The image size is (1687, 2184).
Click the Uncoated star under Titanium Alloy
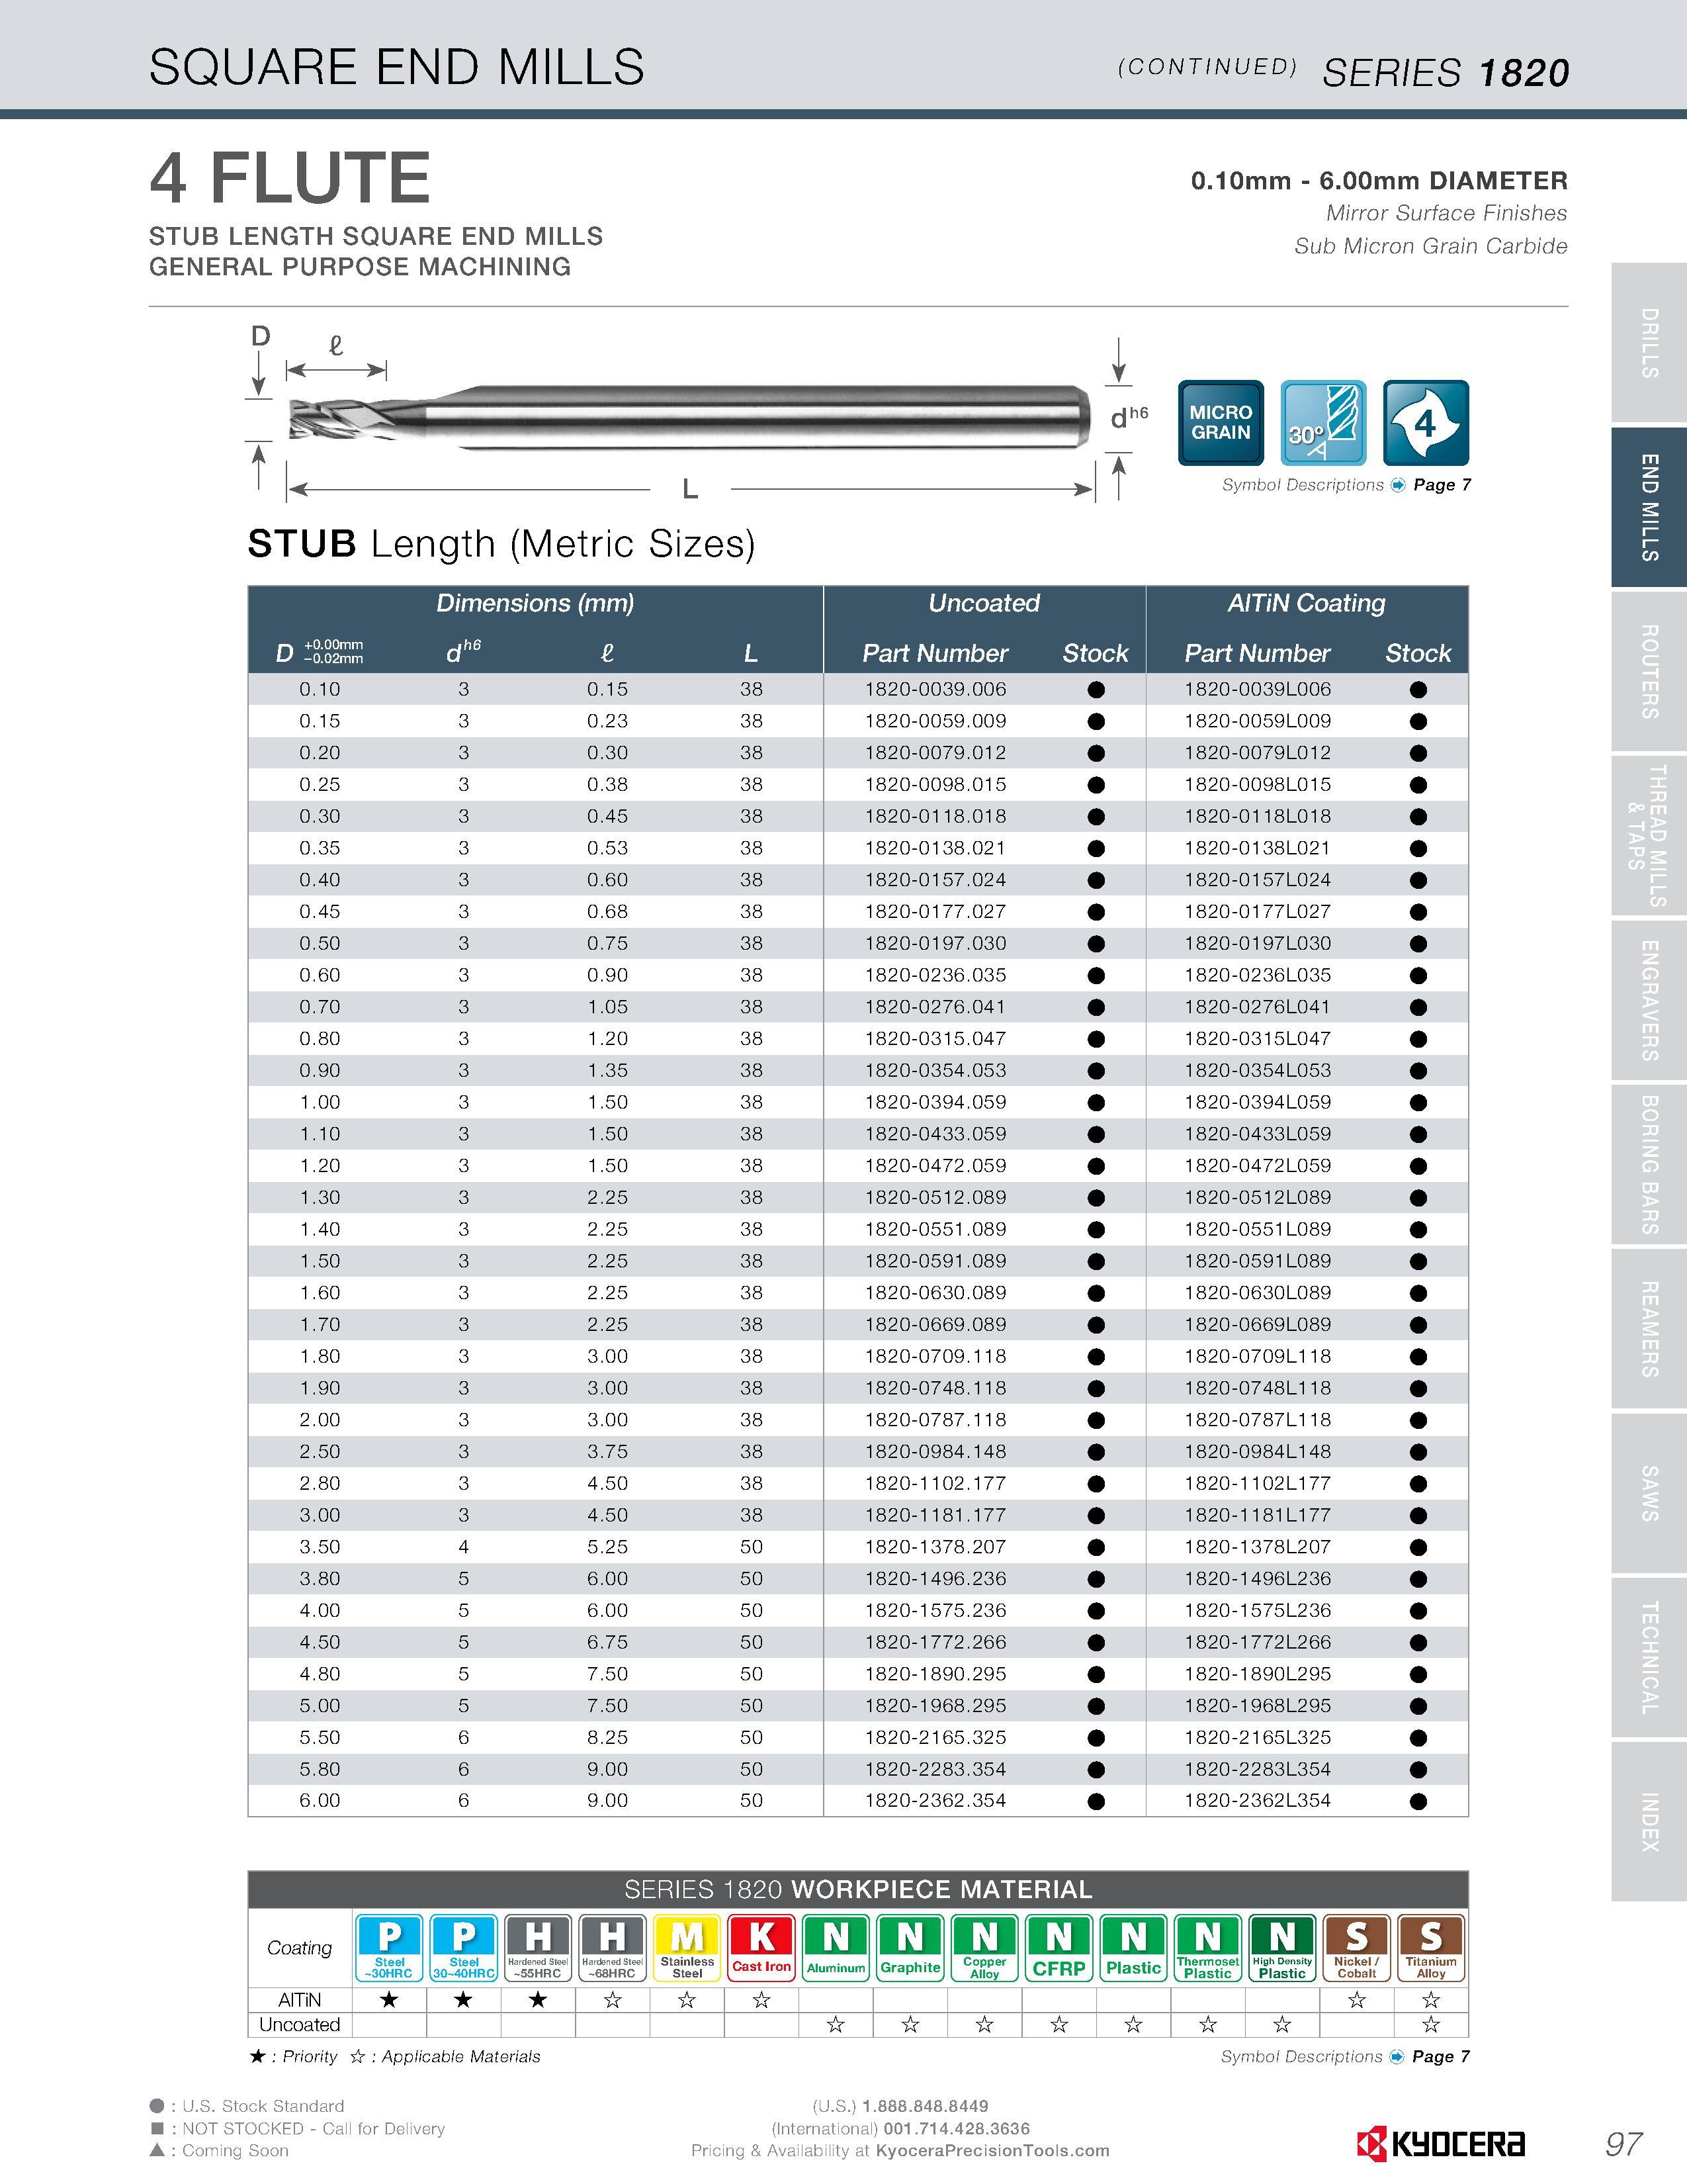tap(1431, 2025)
